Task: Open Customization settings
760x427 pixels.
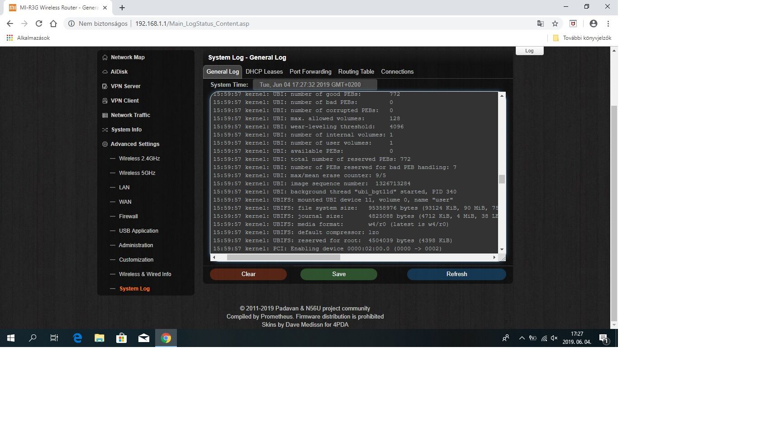Action: [x=136, y=260]
